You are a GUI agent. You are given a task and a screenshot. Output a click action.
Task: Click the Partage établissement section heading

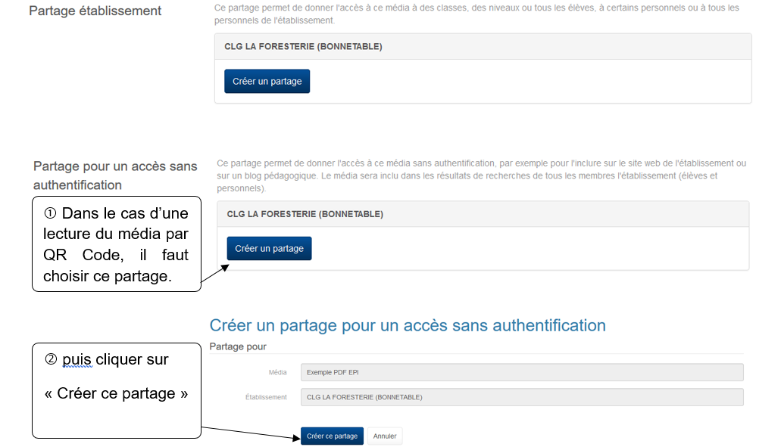tap(95, 11)
